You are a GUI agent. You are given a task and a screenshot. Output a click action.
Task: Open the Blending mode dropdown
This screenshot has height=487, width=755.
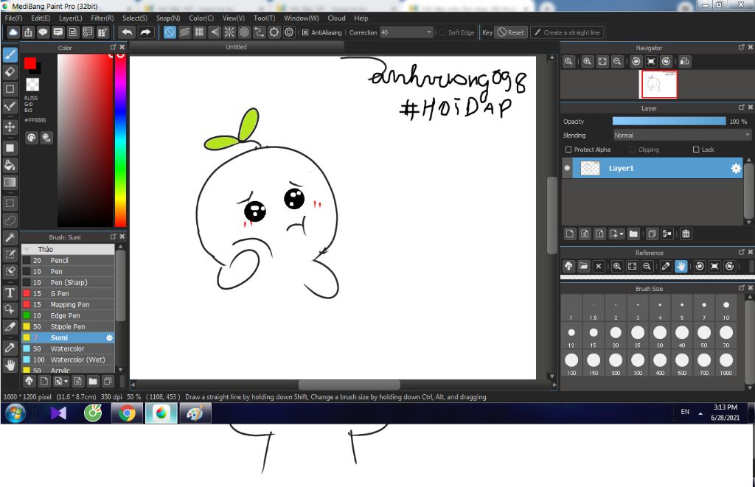(x=681, y=136)
